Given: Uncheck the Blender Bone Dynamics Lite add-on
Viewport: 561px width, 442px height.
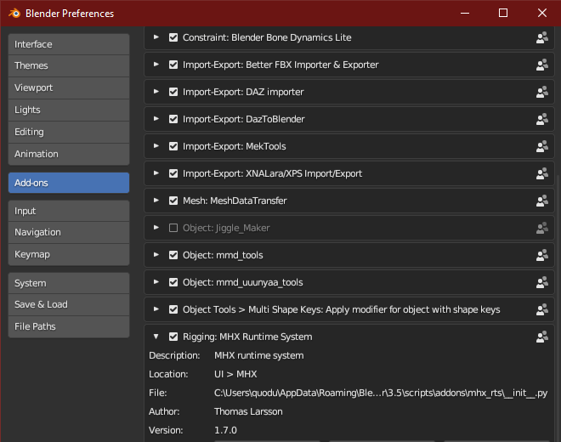Looking at the screenshot, I should (x=173, y=37).
